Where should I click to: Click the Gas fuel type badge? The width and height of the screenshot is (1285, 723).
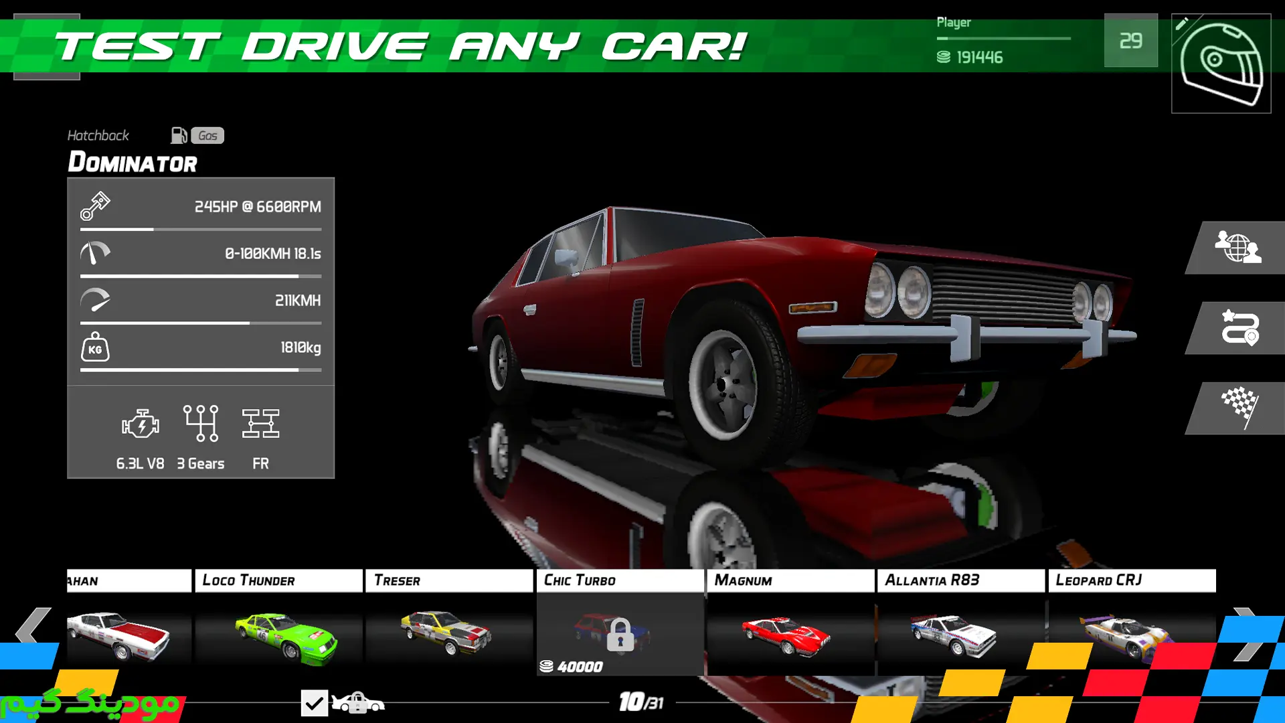point(207,136)
